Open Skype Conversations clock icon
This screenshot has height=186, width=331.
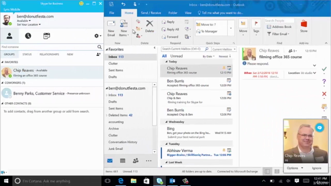[28, 36]
